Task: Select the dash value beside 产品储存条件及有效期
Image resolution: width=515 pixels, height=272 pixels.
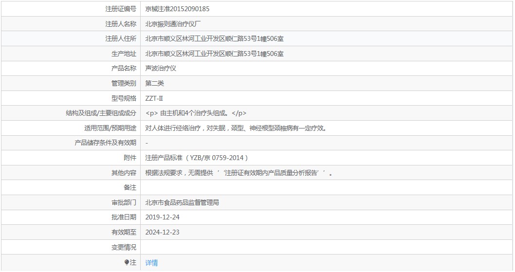Action: [x=147, y=143]
